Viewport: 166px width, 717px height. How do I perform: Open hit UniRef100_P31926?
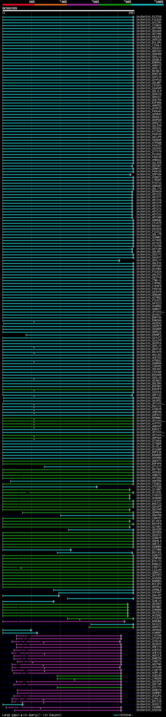(149, 20)
